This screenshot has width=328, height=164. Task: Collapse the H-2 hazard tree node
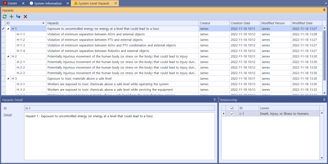coord(8,56)
